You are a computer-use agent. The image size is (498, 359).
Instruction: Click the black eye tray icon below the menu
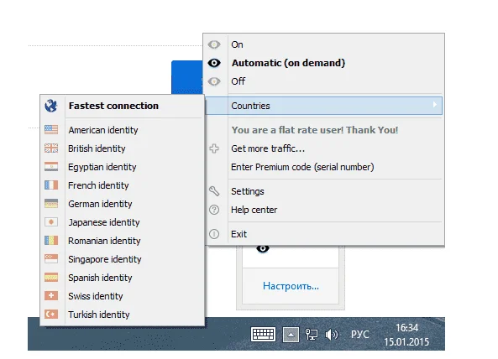(263, 248)
